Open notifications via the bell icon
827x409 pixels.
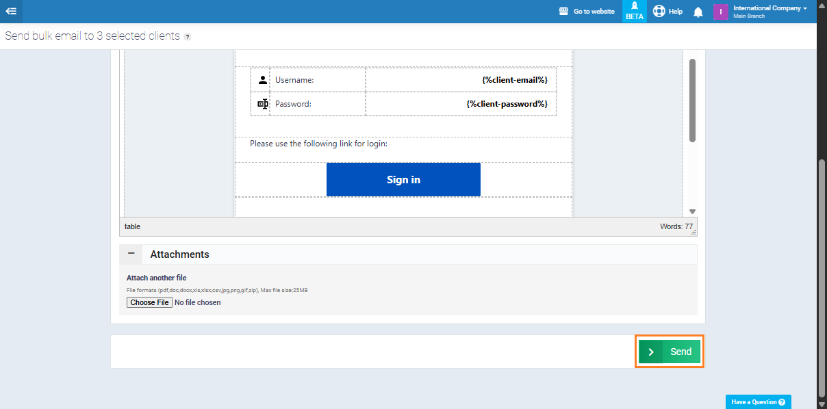698,12
